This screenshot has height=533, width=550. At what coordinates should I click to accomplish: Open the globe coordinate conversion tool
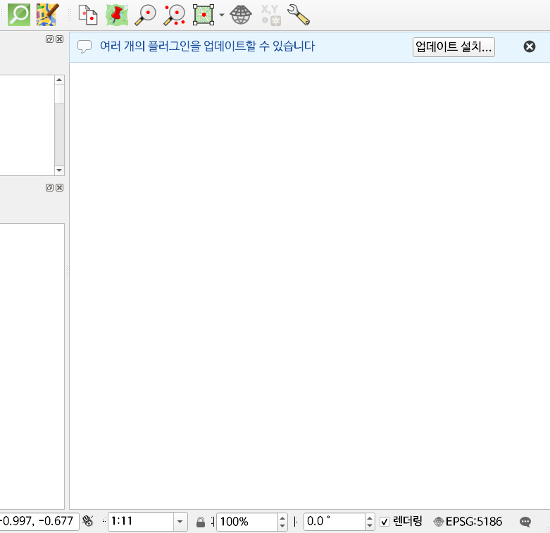click(241, 15)
